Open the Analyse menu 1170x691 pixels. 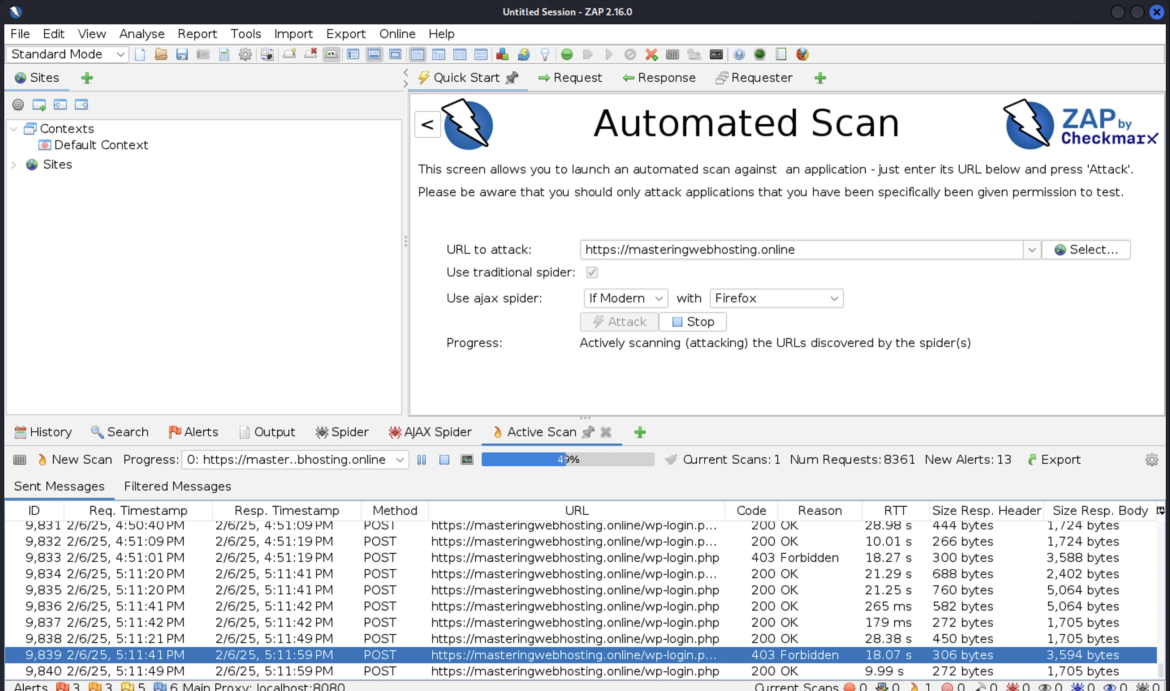point(142,34)
